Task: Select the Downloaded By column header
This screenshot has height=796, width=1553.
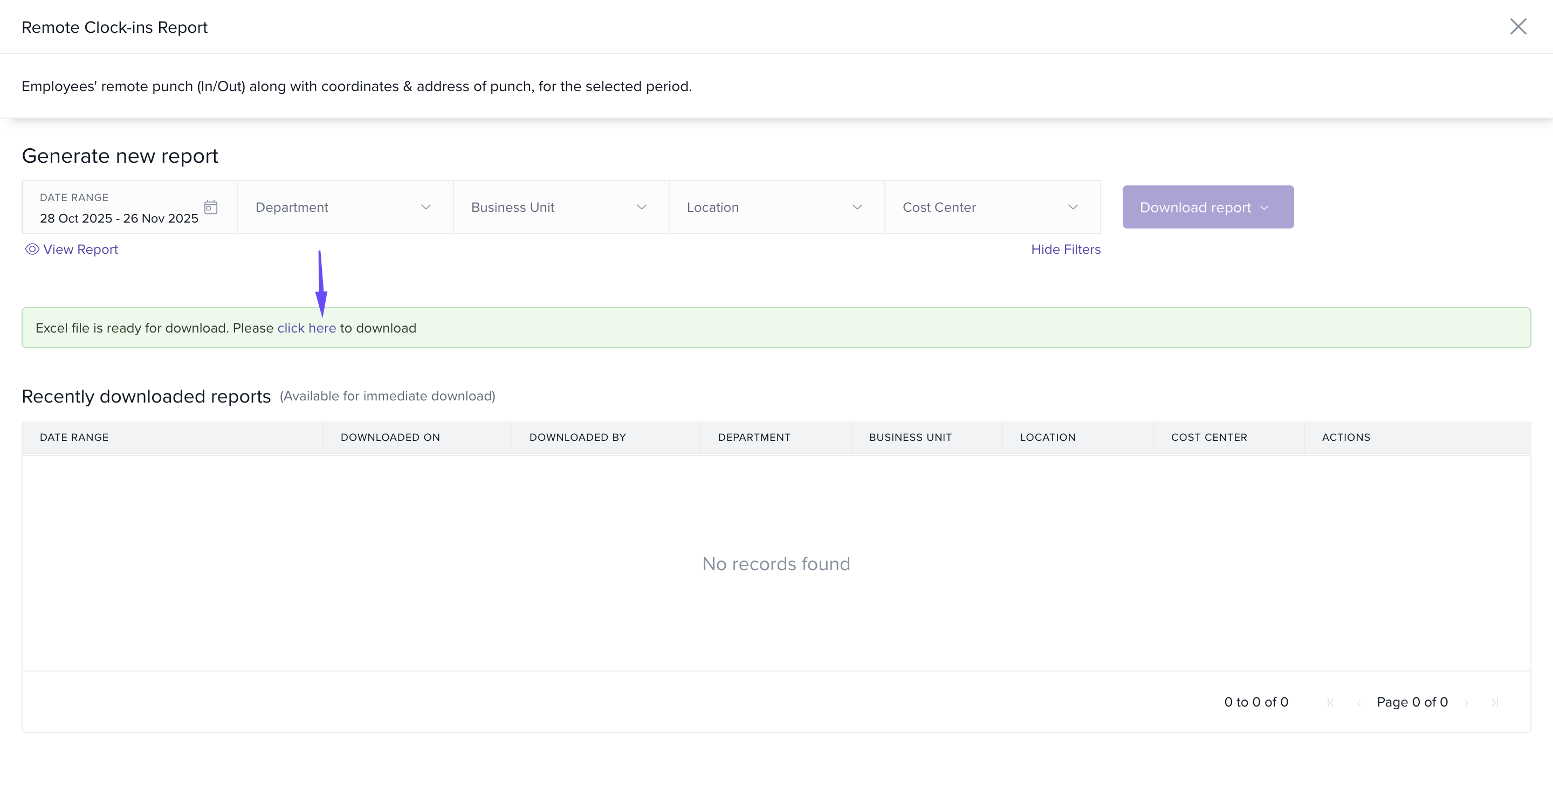Action: [x=577, y=438]
